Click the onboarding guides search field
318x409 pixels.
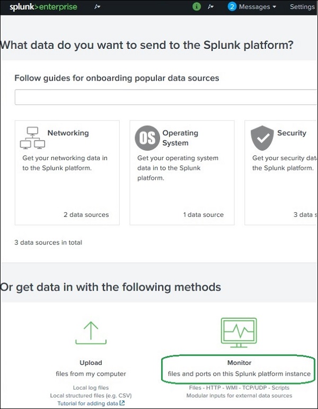click(166, 98)
